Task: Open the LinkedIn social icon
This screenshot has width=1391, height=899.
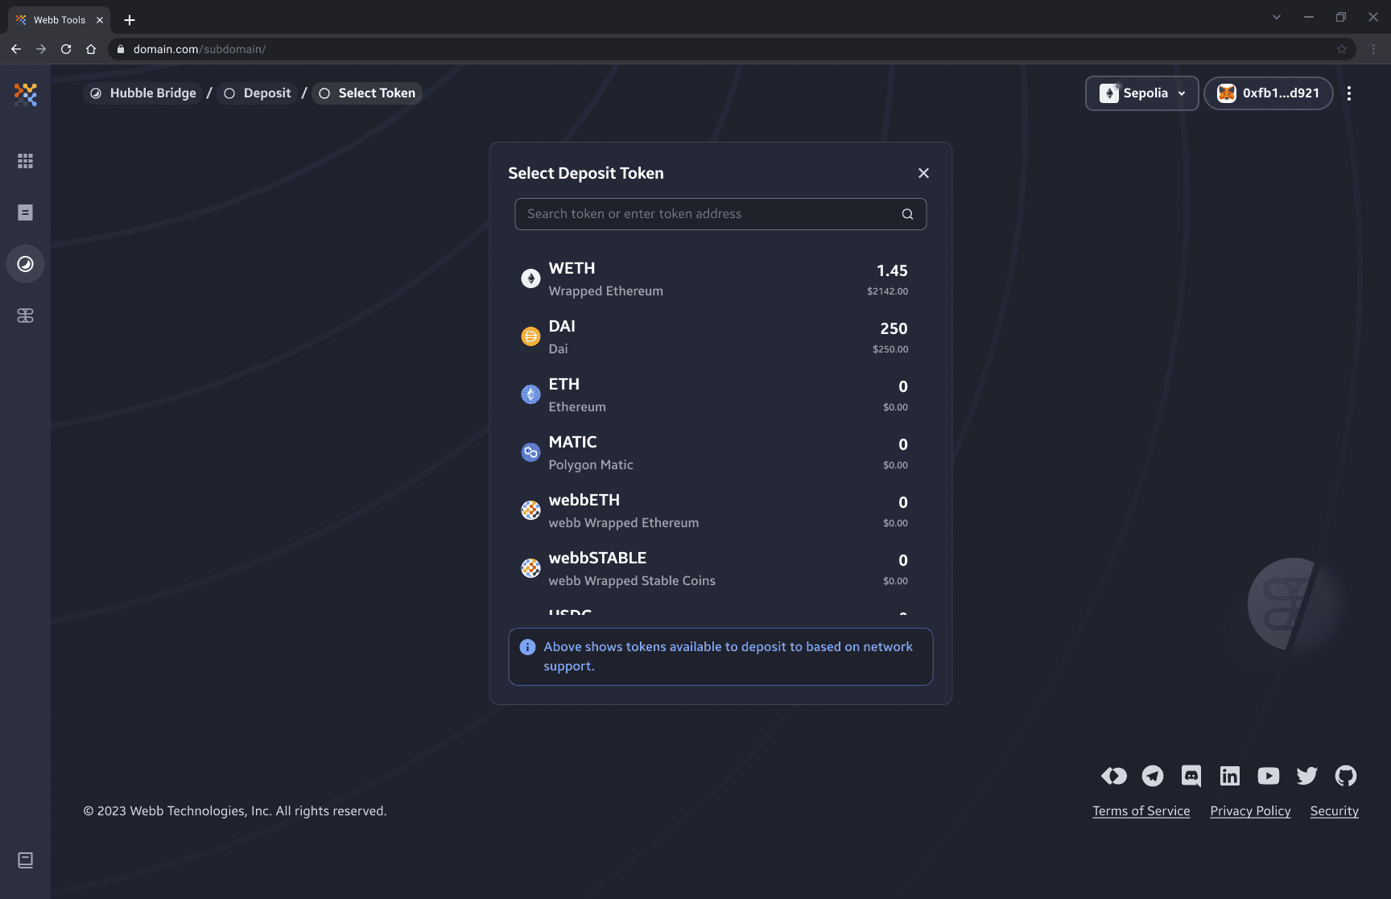Action: coord(1230,776)
